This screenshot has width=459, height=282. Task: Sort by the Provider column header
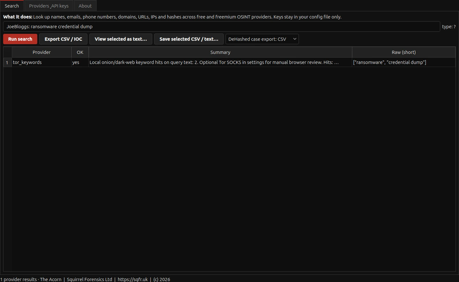tap(41, 52)
